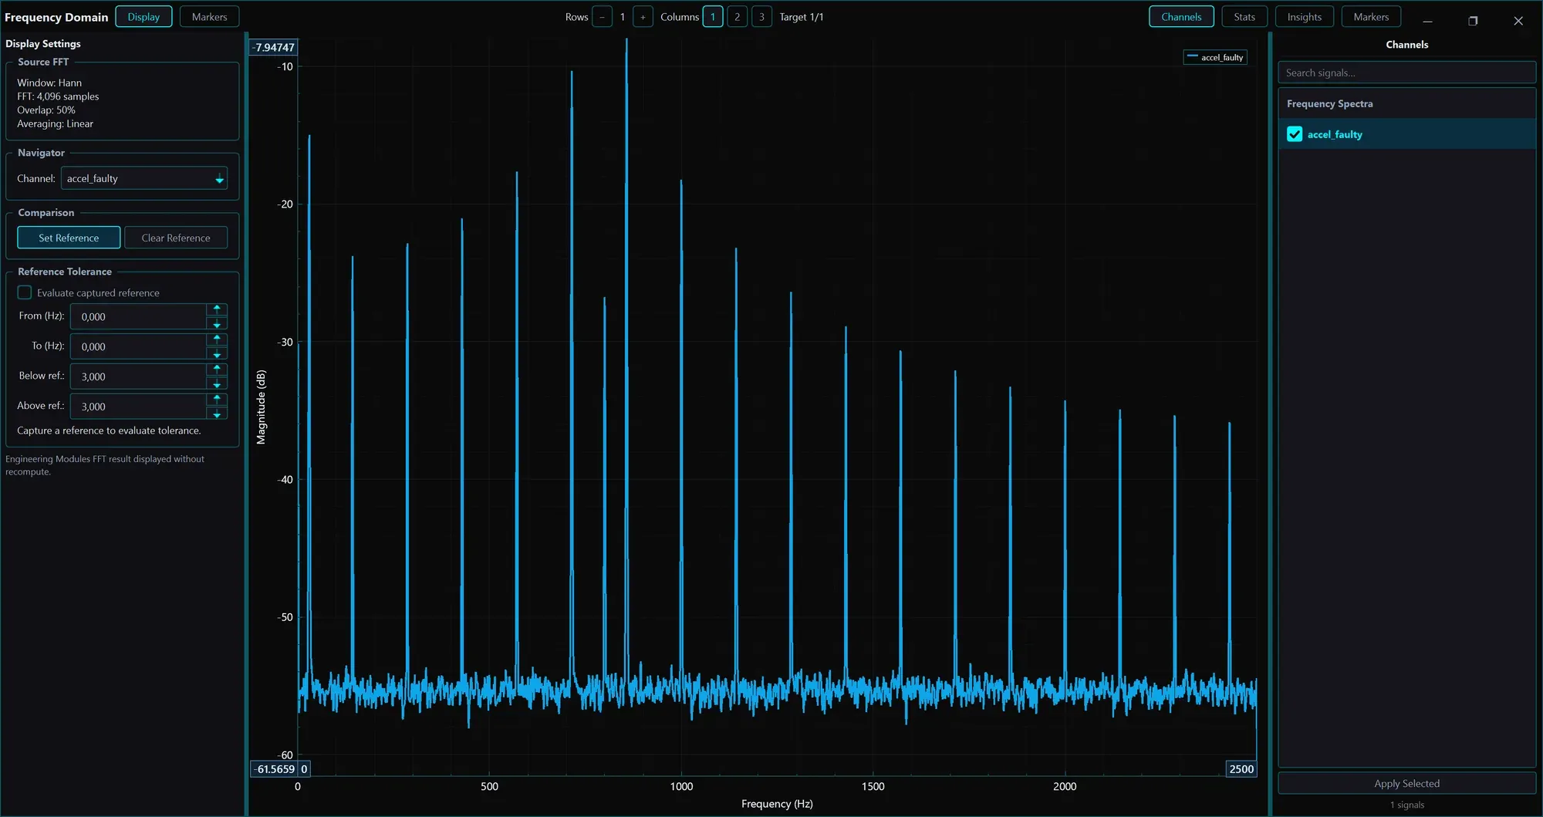Select the Channels panel tab

point(1181,17)
